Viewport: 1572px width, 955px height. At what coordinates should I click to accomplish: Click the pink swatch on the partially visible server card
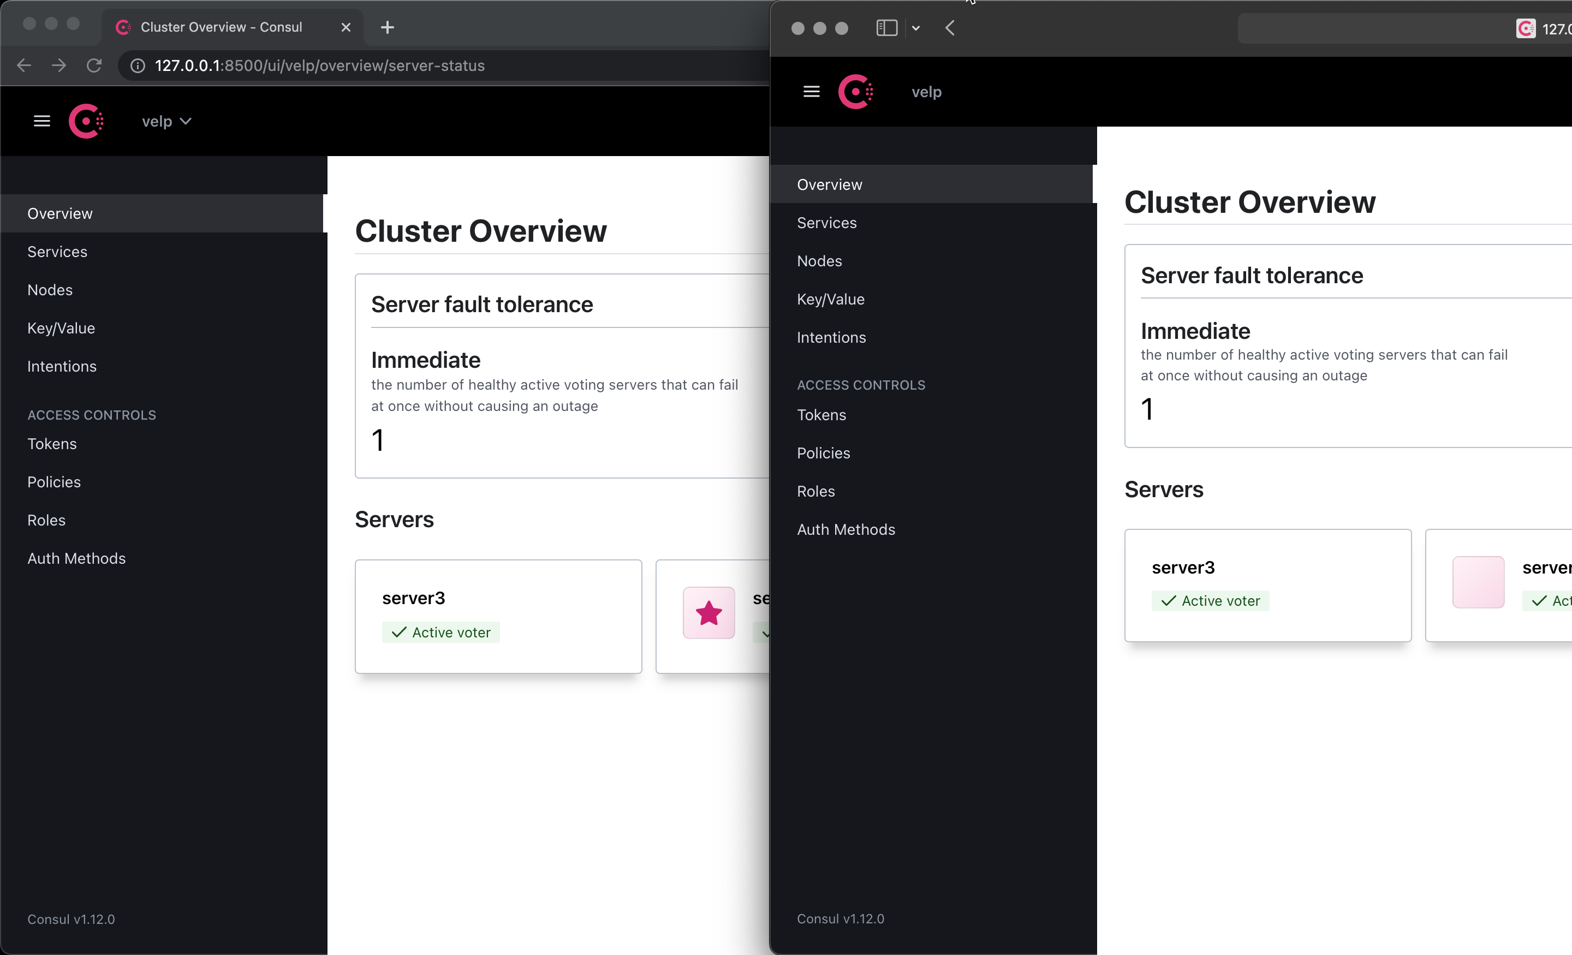click(1478, 581)
